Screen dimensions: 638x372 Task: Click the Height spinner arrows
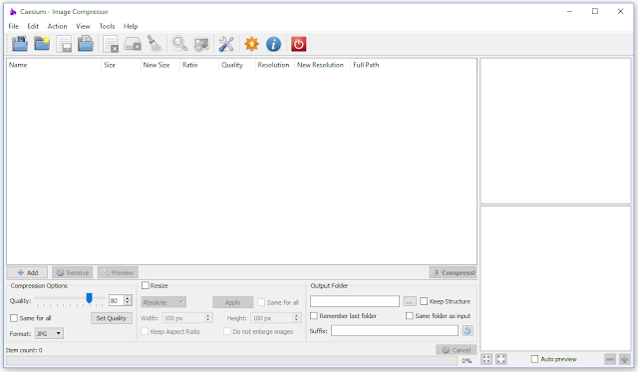pyautogui.click(x=297, y=317)
